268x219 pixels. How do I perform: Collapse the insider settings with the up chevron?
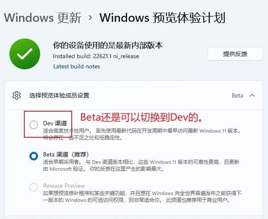click(x=252, y=95)
